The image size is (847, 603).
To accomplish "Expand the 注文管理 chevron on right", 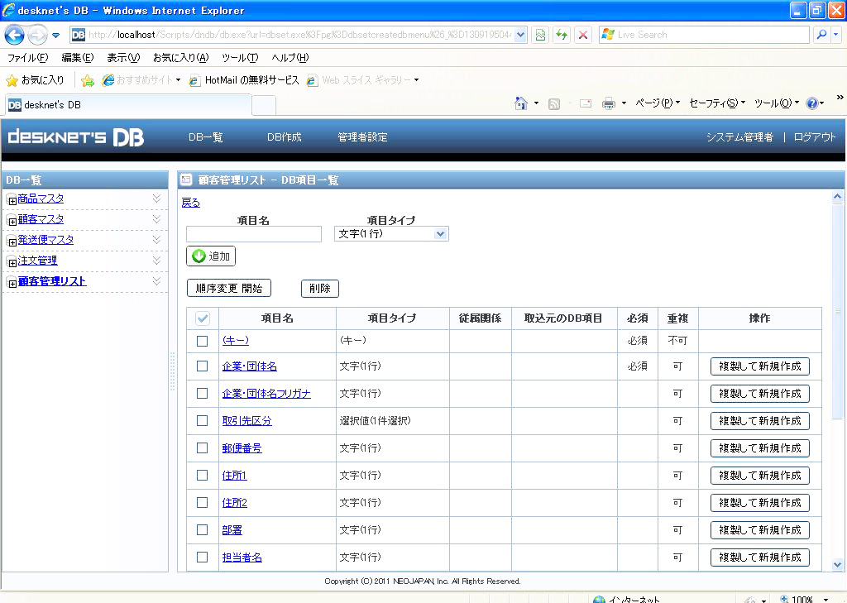I will pos(156,261).
